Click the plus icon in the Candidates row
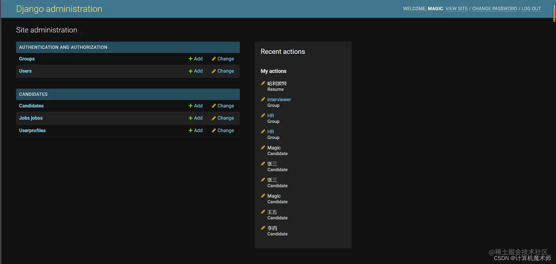Image resolution: width=556 pixels, height=264 pixels. pos(190,106)
